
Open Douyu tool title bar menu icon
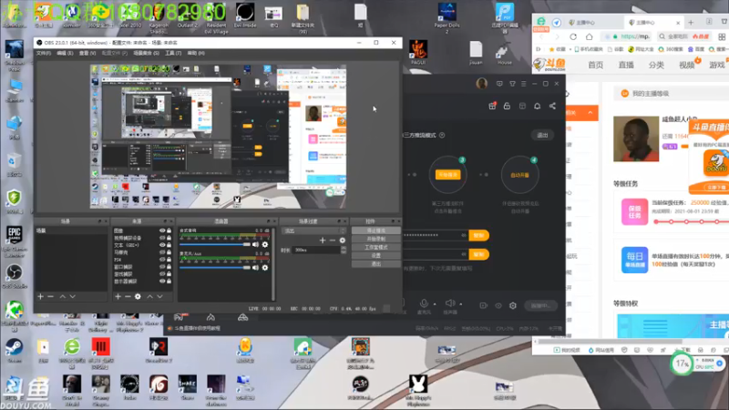pyautogui.click(x=523, y=84)
